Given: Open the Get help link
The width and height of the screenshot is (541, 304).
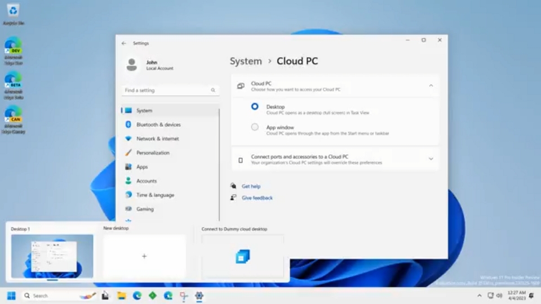Looking at the screenshot, I should (x=251, y=186).
